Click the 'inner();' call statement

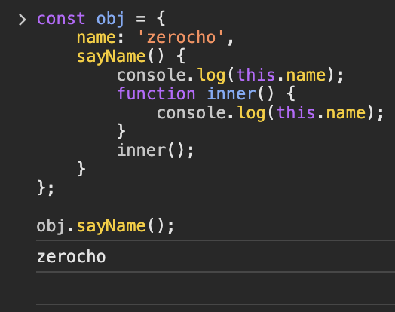[x=155, y=150]
